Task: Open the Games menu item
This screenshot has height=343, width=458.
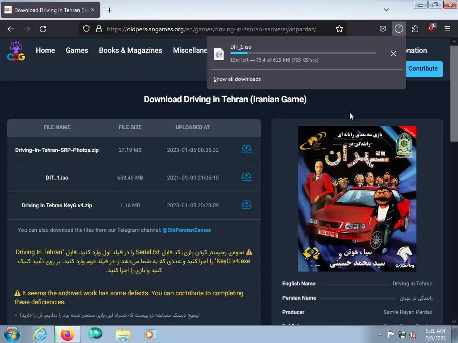Action: click(x=77, y=50)
